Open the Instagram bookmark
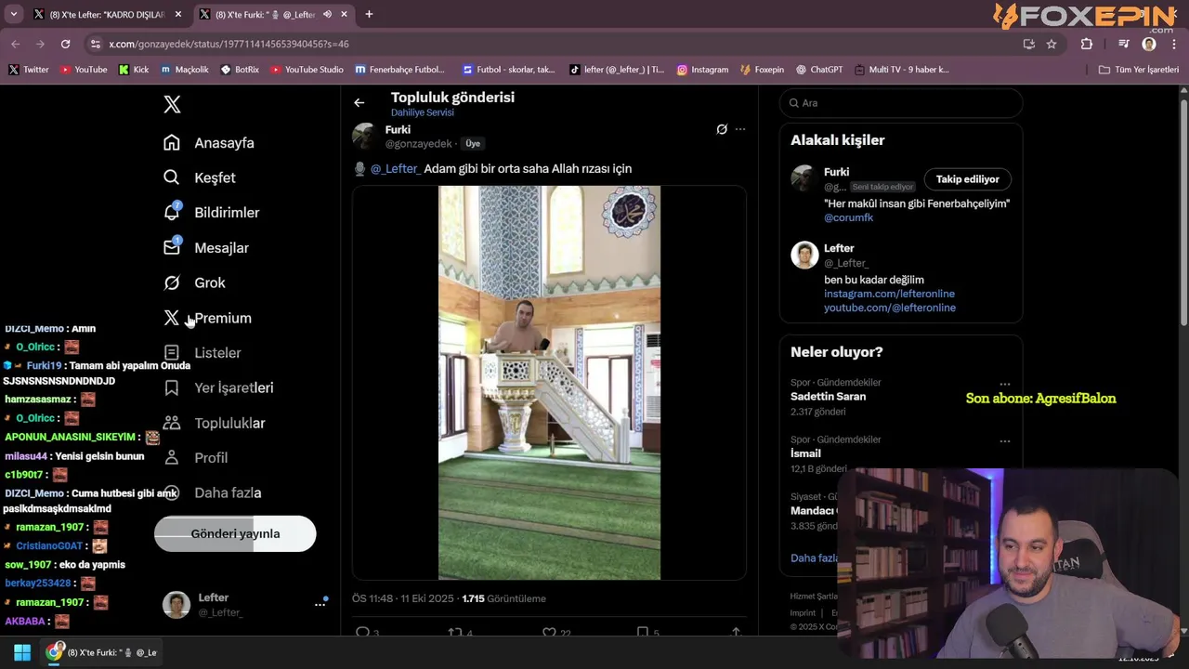 (x=702, y=70)
